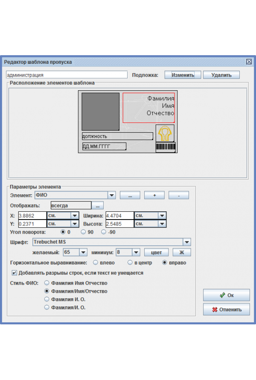Set horizontal alignment to в центр
This screenshot has height=380, width=256.
131,262
